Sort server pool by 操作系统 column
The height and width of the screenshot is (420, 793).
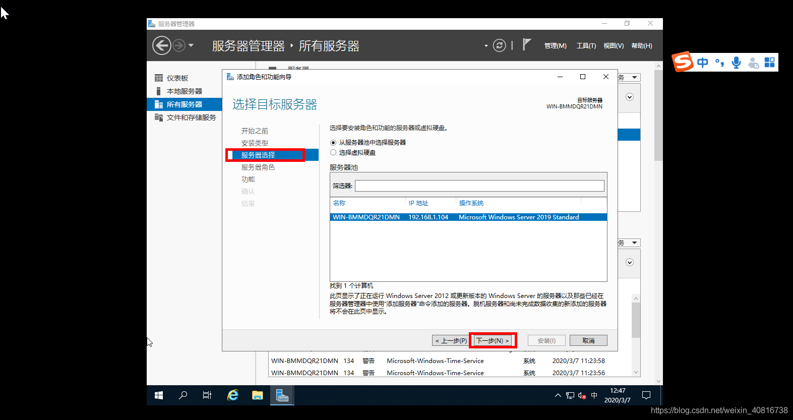point(471,203)
